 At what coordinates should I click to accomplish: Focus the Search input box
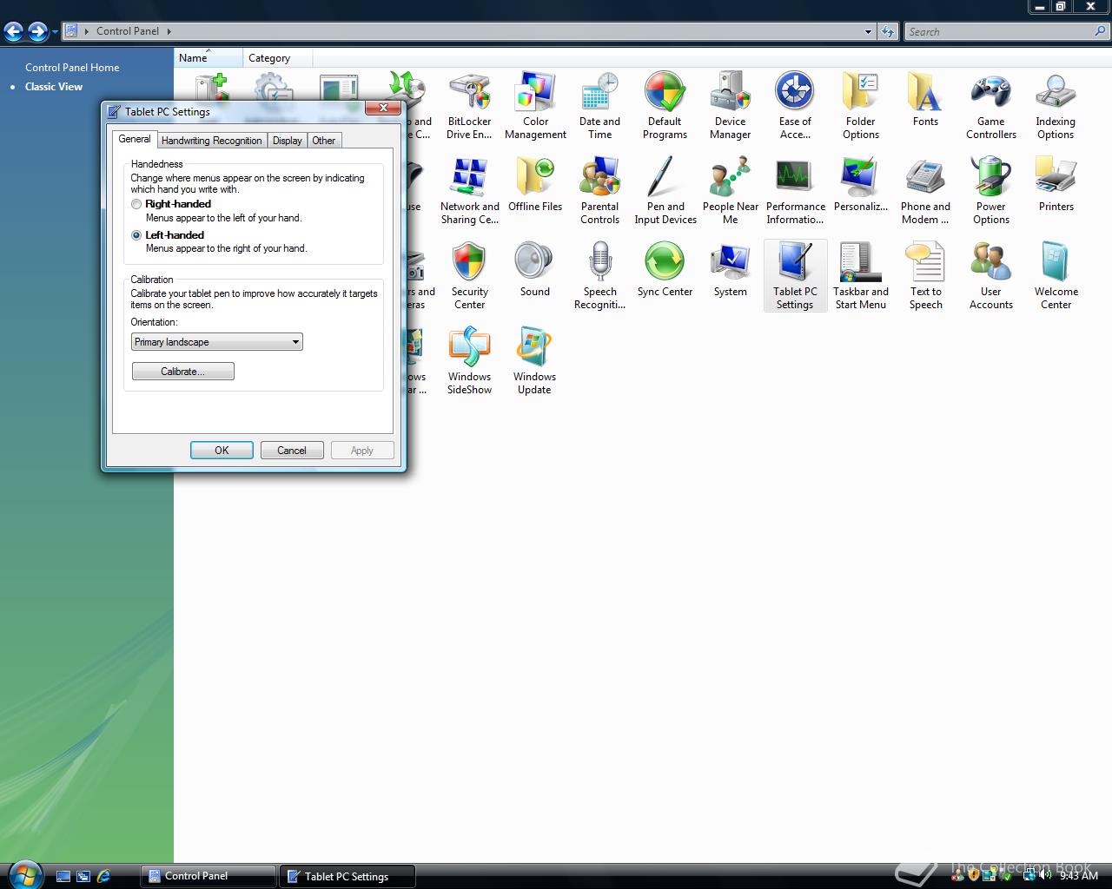click(998, 32)
